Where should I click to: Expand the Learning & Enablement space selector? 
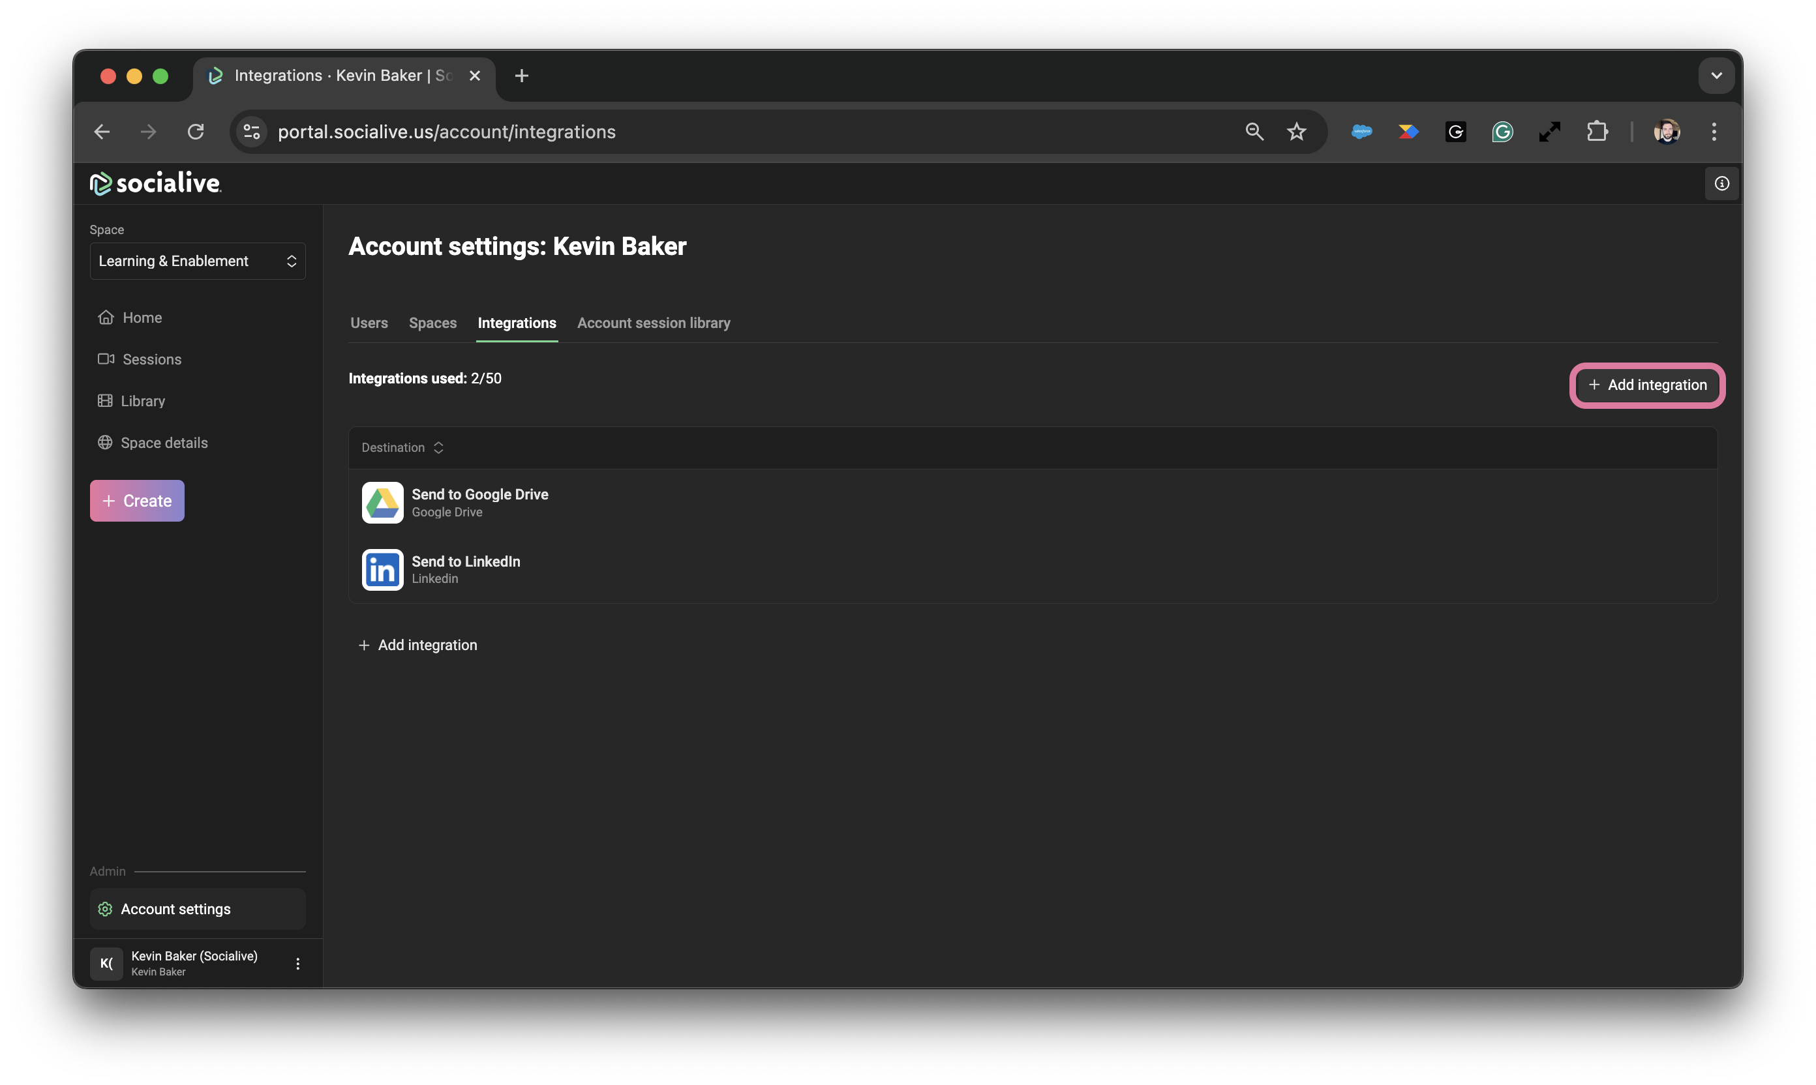click(x=198, y=261)
